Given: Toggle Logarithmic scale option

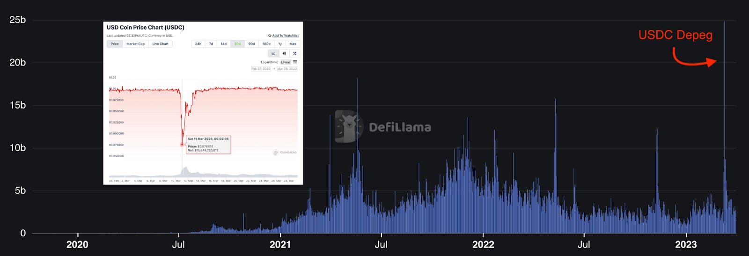Looking at the screenshot, I should pyautogui.click(x=269, y=62).
